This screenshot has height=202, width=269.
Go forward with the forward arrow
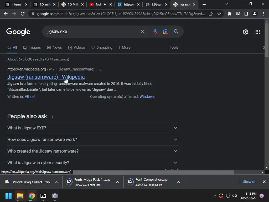click(14, 14)
